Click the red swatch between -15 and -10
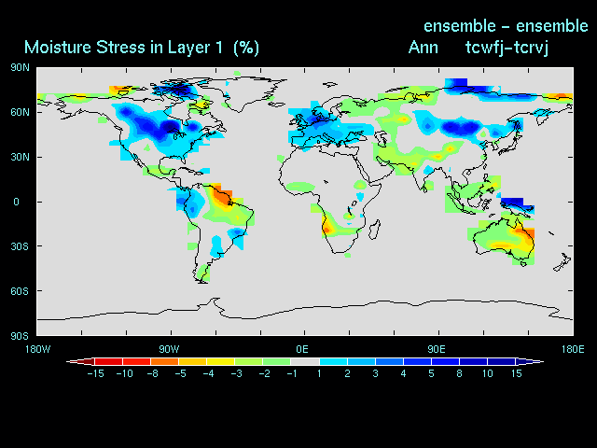This screenshot has height=448, width=597. 108,361
